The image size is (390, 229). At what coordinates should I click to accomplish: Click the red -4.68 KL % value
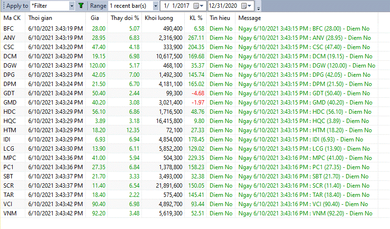(198, 93)
